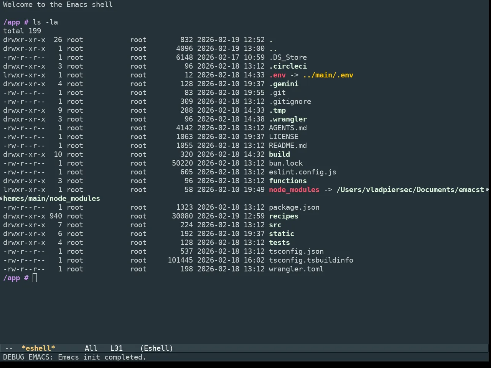Click the *eshell* buffer name in mode line
This screenshot has width=491, height=368.
38,348
